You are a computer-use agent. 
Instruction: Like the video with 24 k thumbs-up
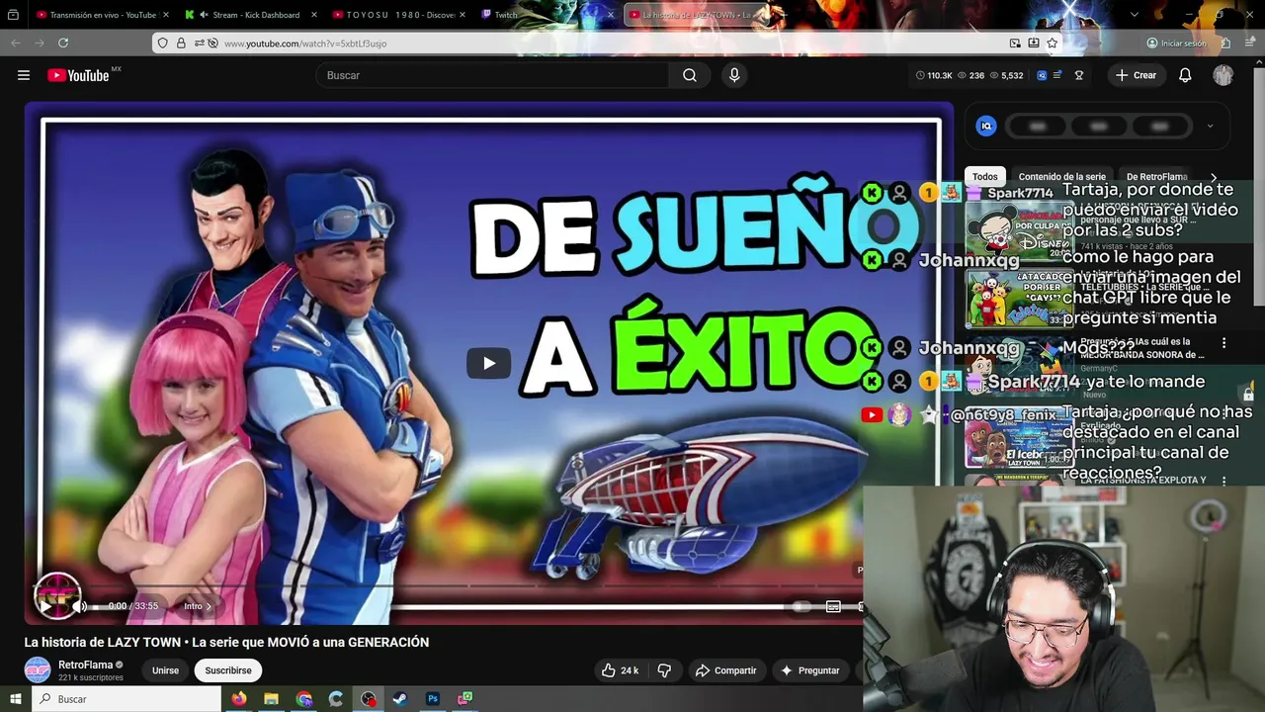click(620, 670)
